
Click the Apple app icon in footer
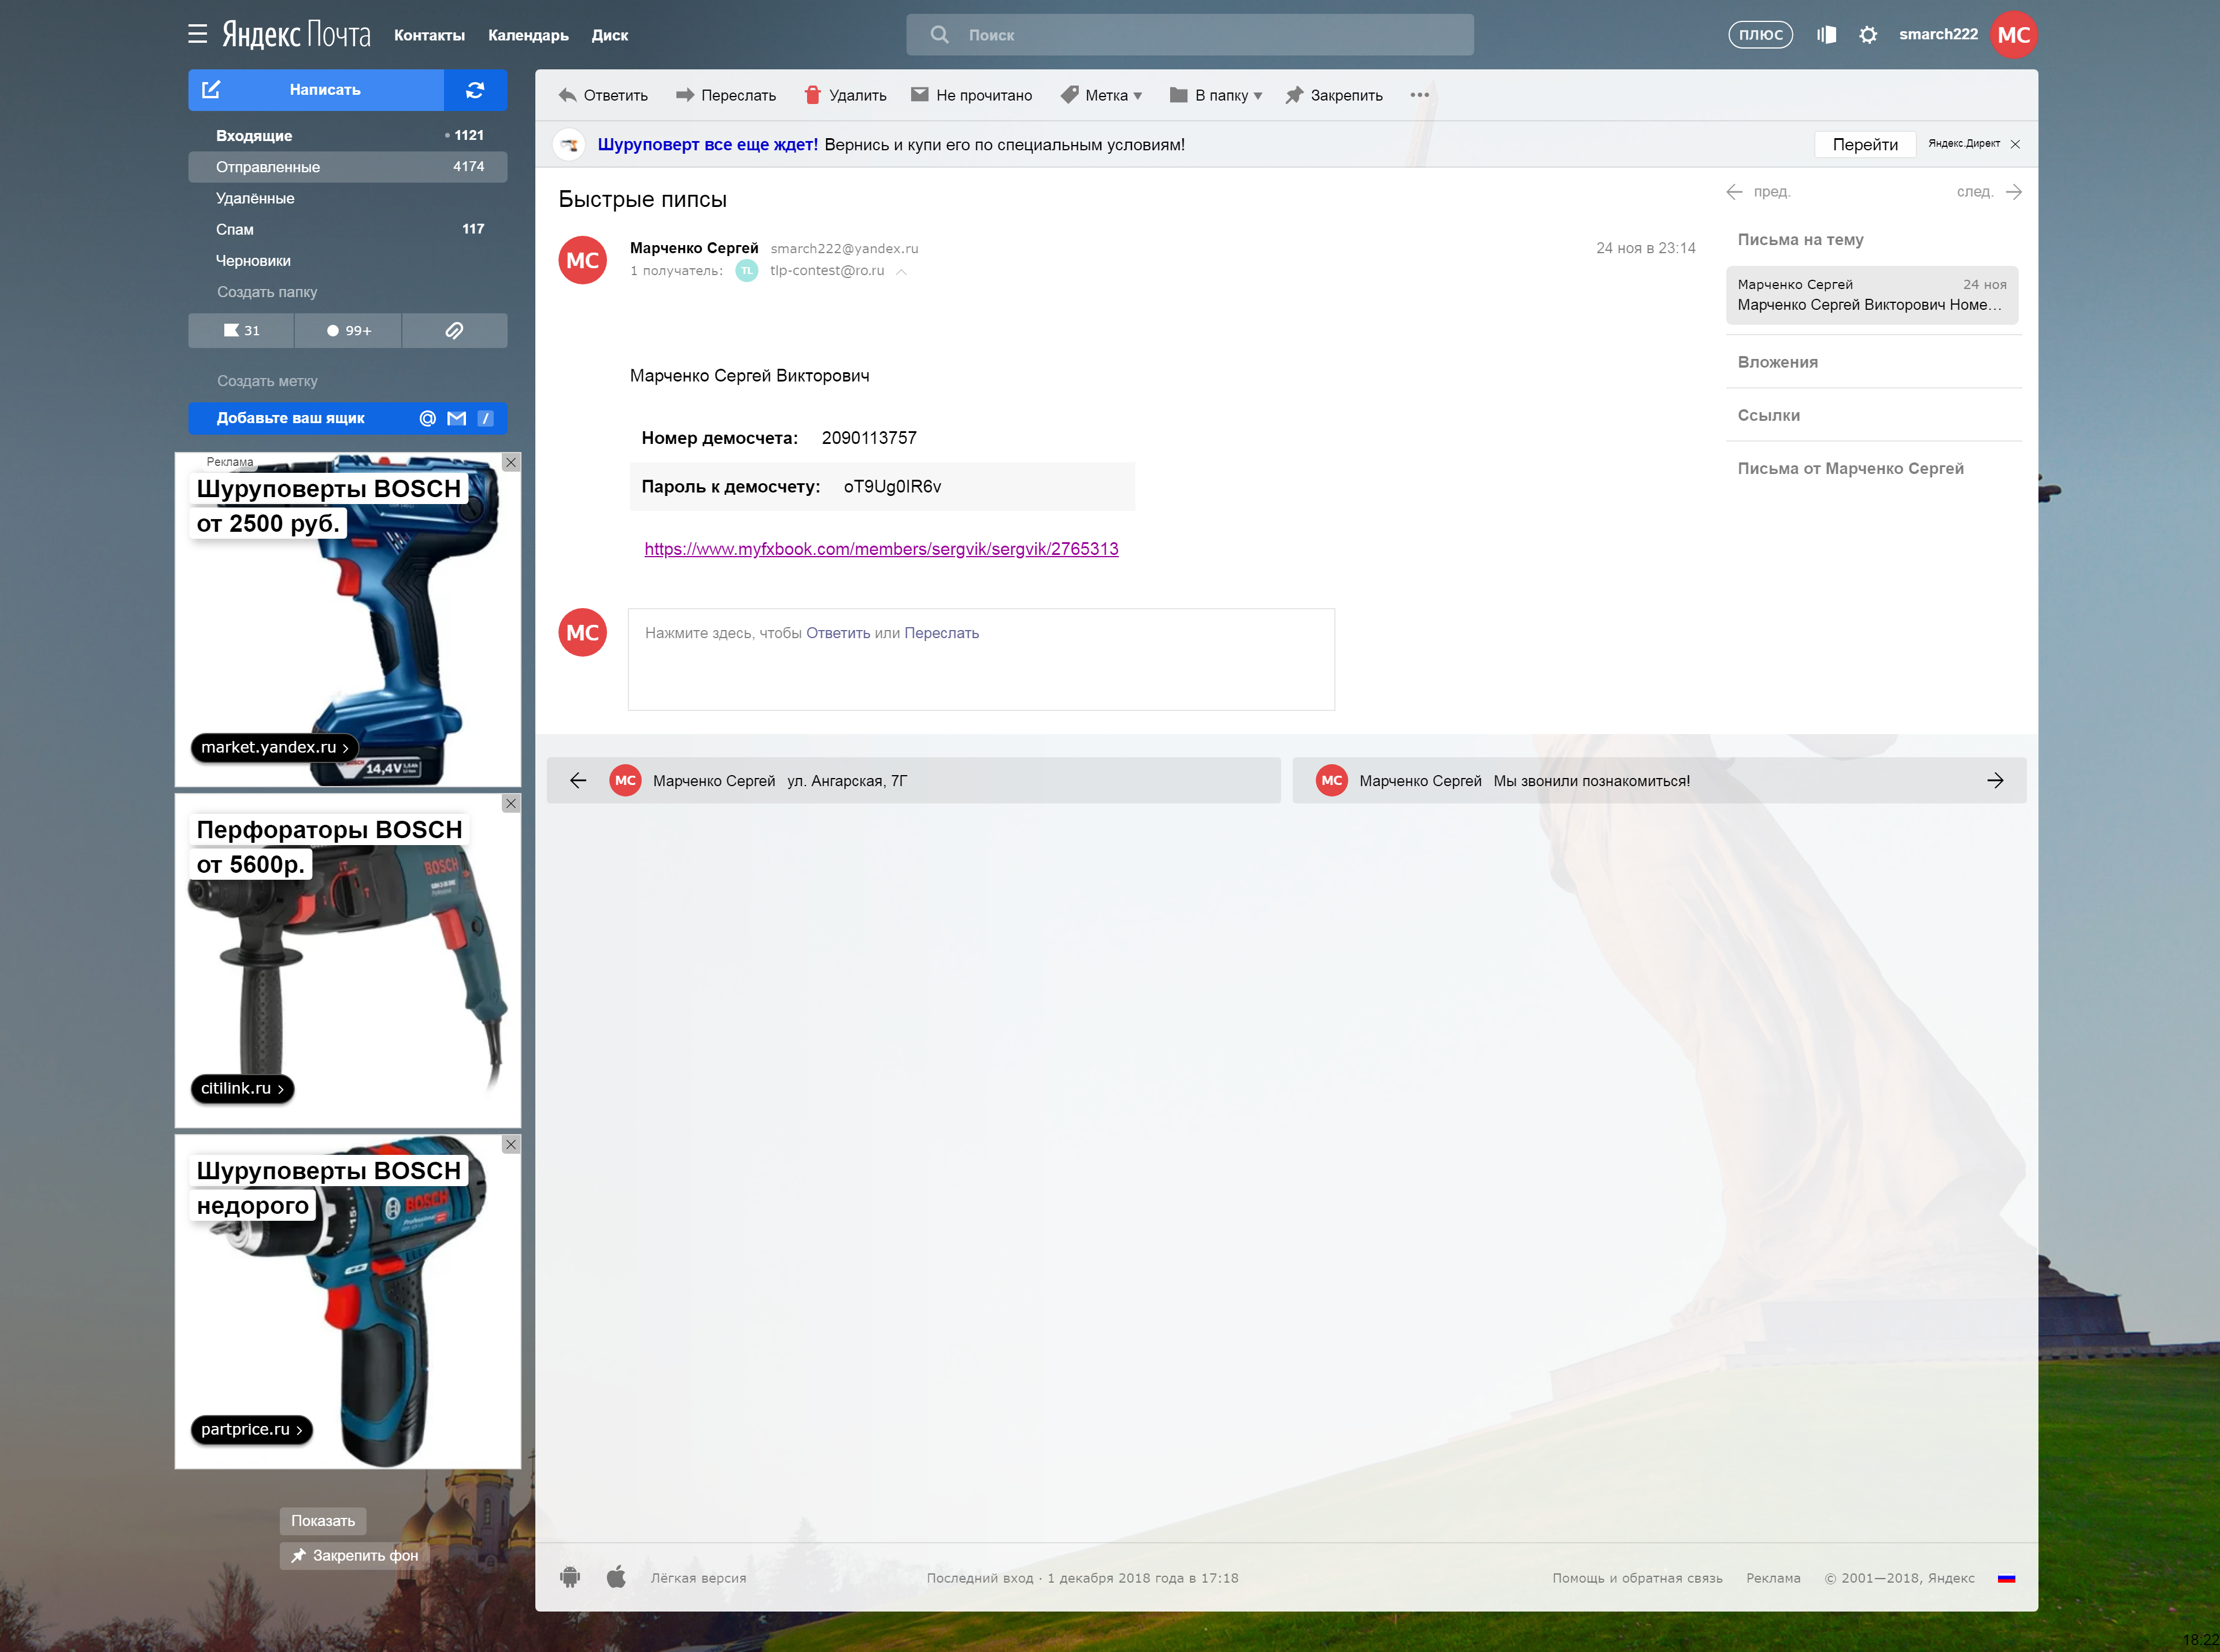coord(616,1577)
